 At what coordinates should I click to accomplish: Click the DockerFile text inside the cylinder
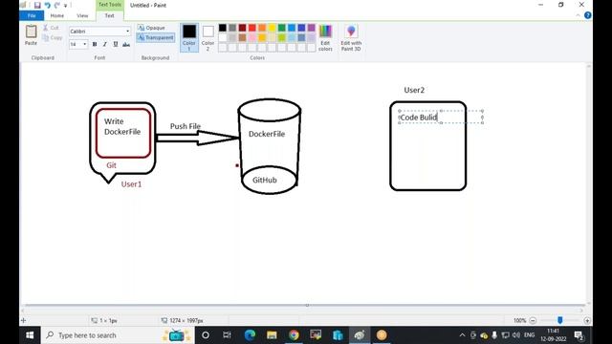(267, 134)
